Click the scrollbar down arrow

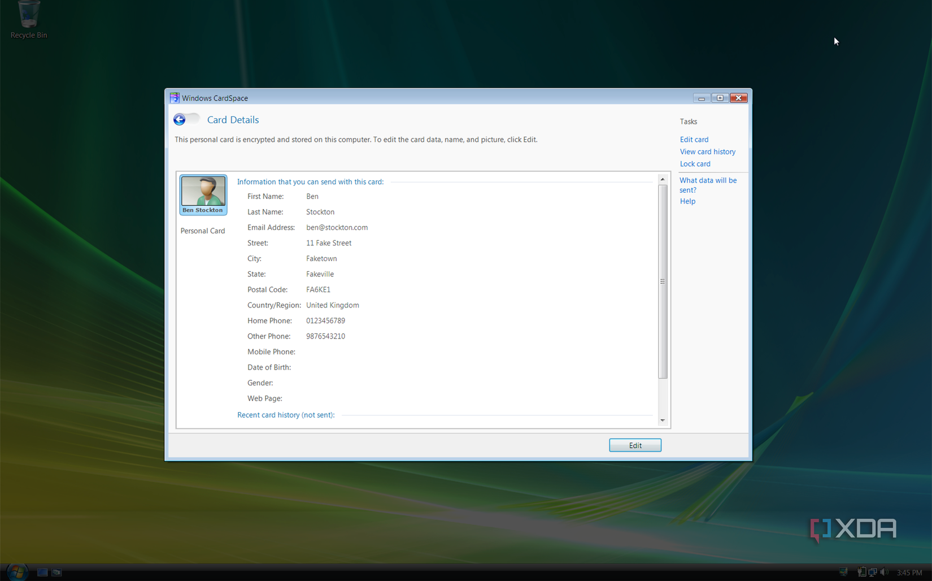663,420
